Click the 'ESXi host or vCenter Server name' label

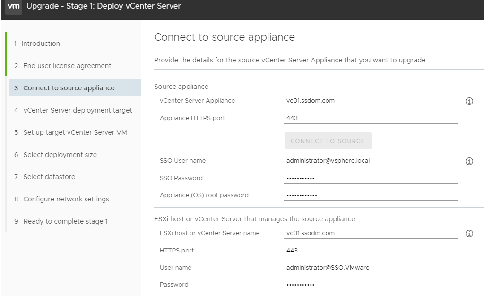[209, 233]
